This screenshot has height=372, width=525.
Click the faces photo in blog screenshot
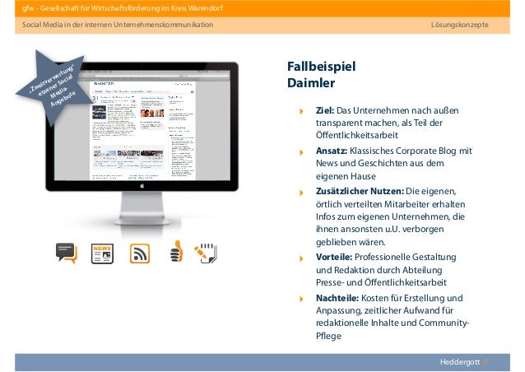pyautogui.click(x=152, y=113)
